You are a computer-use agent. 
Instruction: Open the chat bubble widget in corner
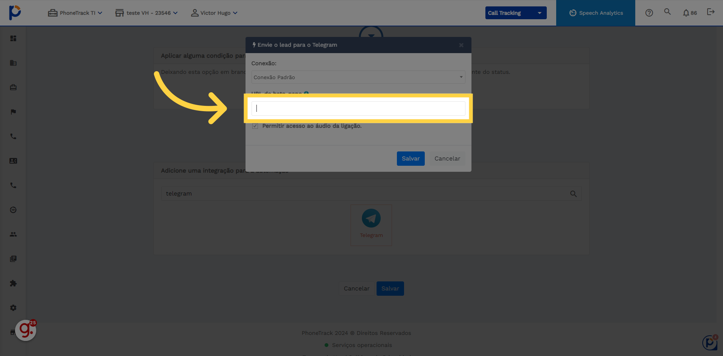click(710, 342)
